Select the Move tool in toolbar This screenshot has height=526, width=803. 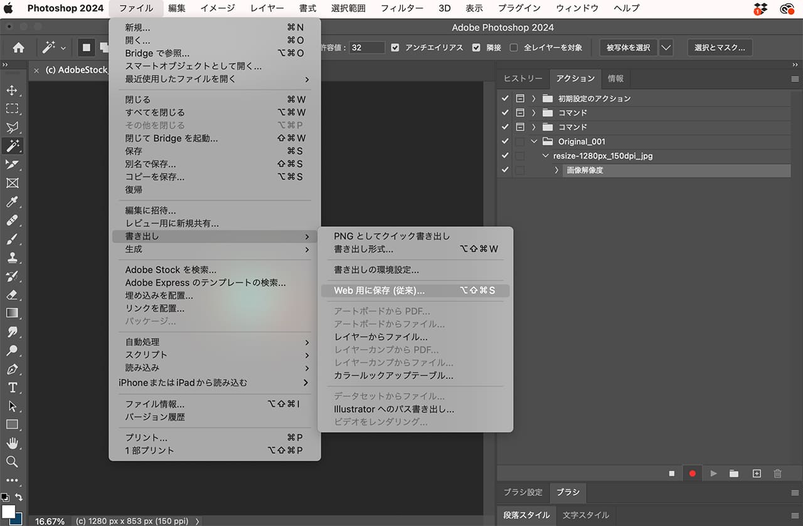[12, 90]
